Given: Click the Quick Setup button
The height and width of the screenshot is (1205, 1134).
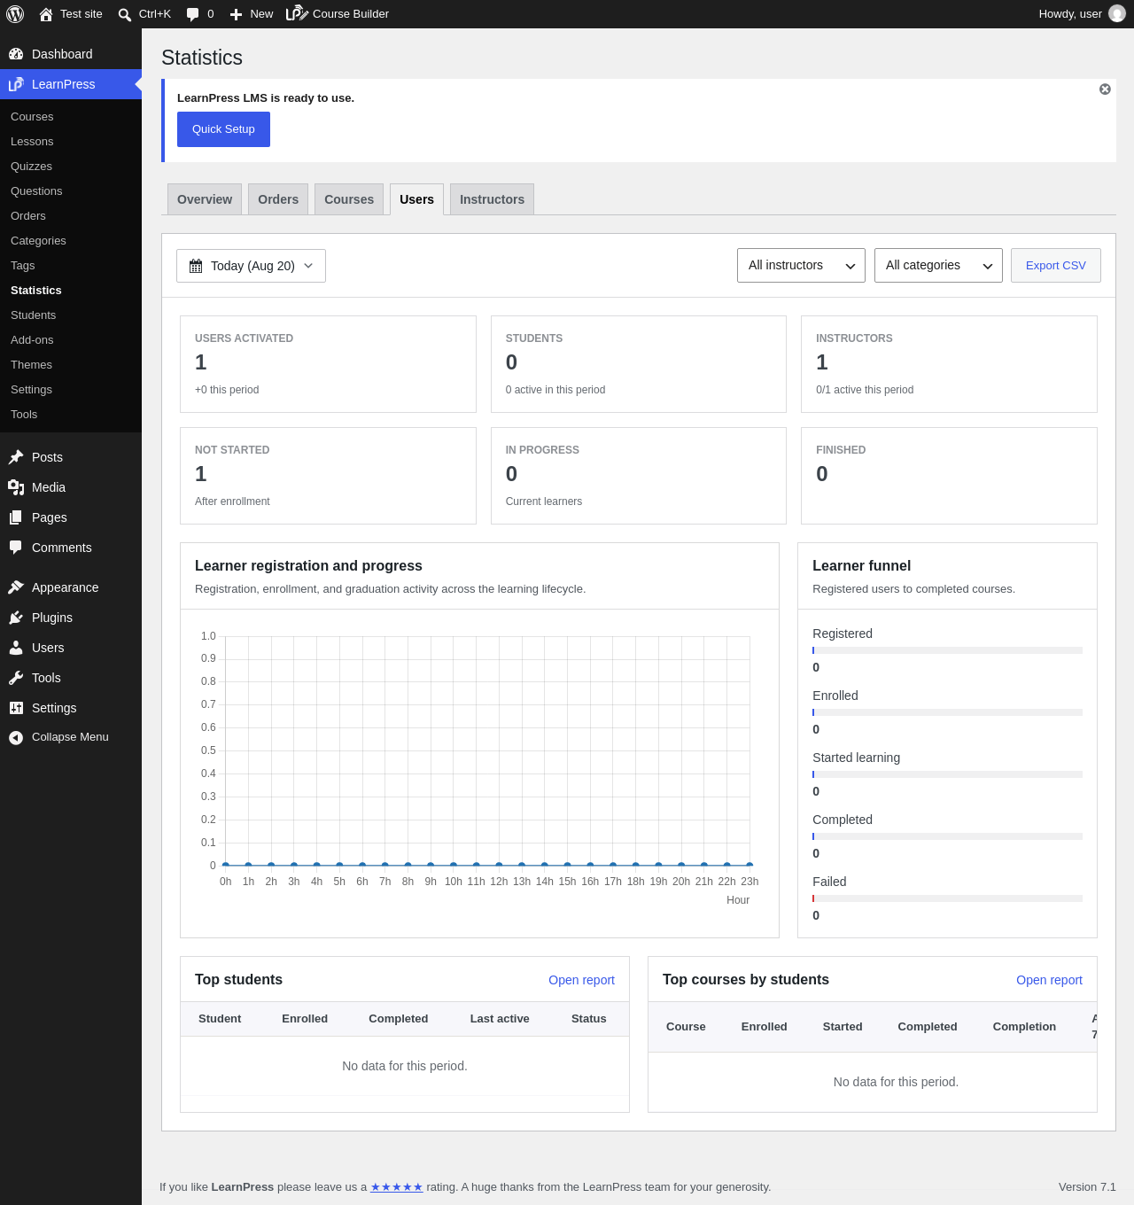Looking at the screenshot, I should click(223, 129).
